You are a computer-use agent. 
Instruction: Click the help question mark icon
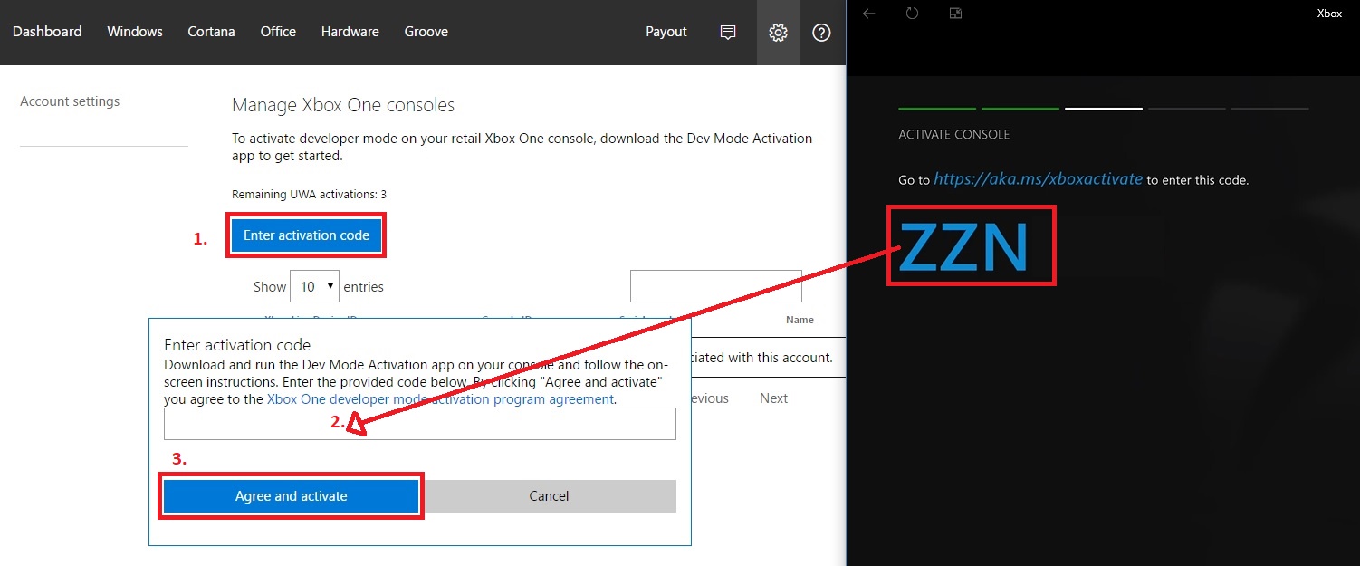(x=820, y=32)
